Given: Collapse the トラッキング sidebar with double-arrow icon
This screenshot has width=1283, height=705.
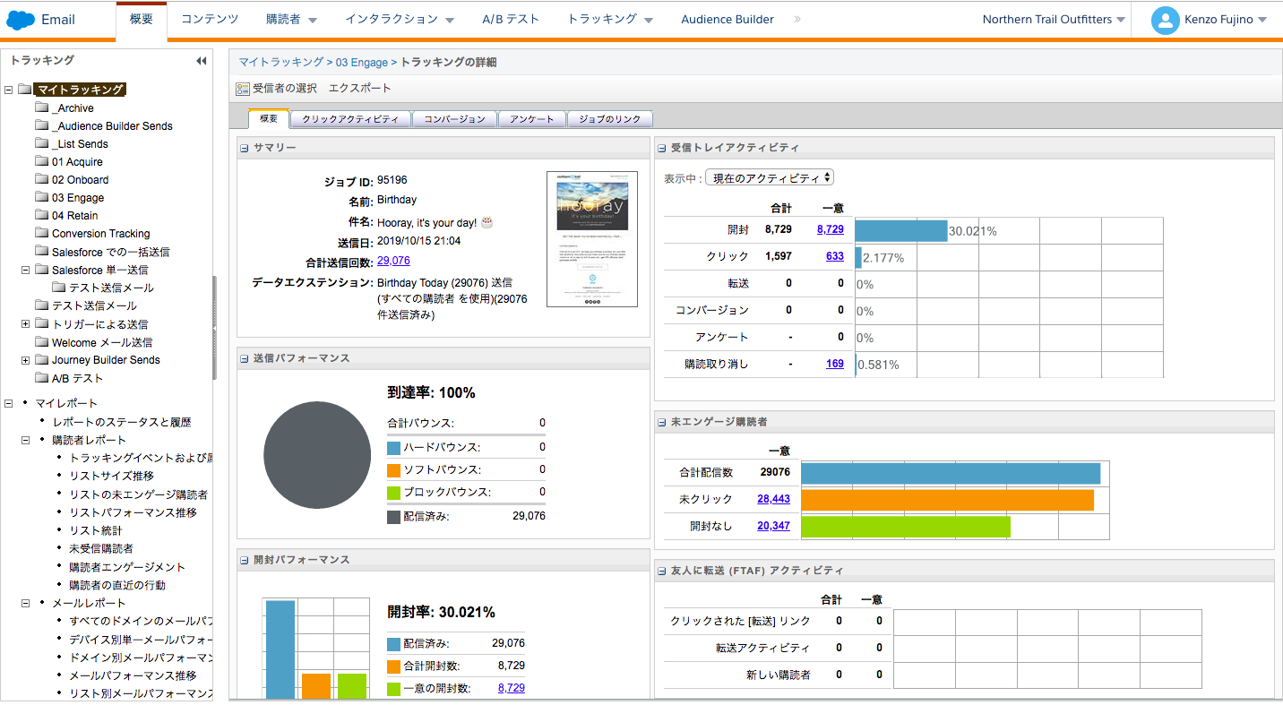Looking at the screenshot, I should click(201, 61).
